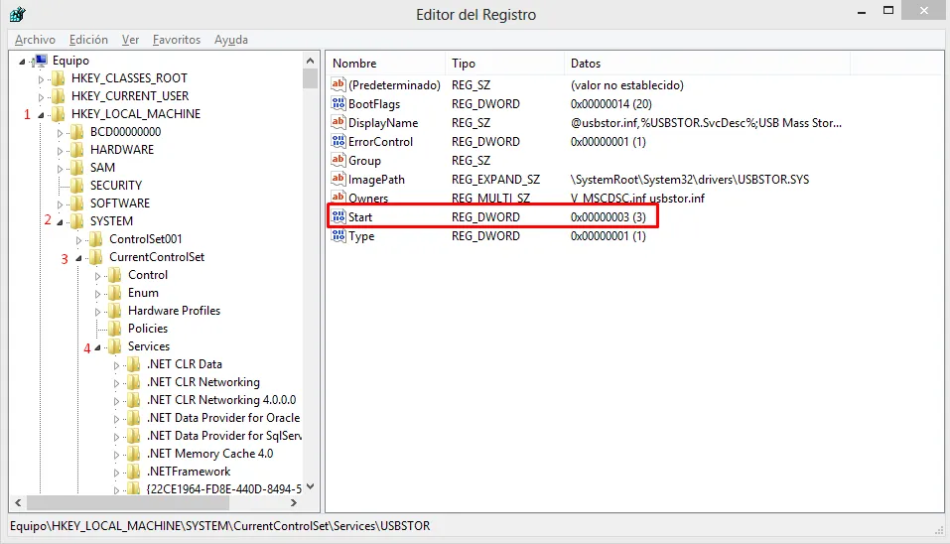This screenshot has height=544, width=950.
Task: Click the Registry Editor app icon in title bar
Action: coord(18,13)
